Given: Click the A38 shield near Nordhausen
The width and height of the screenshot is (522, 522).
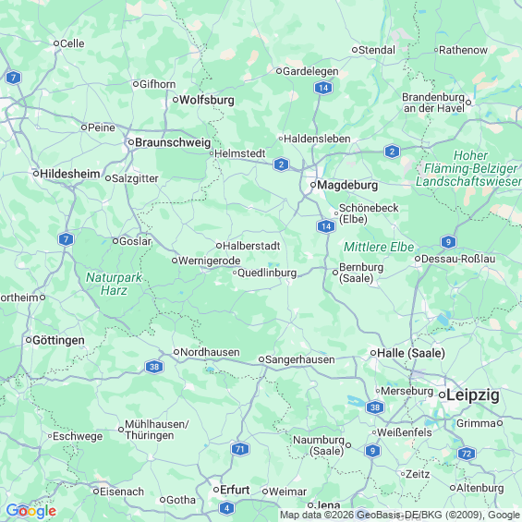Looking at the screenshot, I should [154, 367].
